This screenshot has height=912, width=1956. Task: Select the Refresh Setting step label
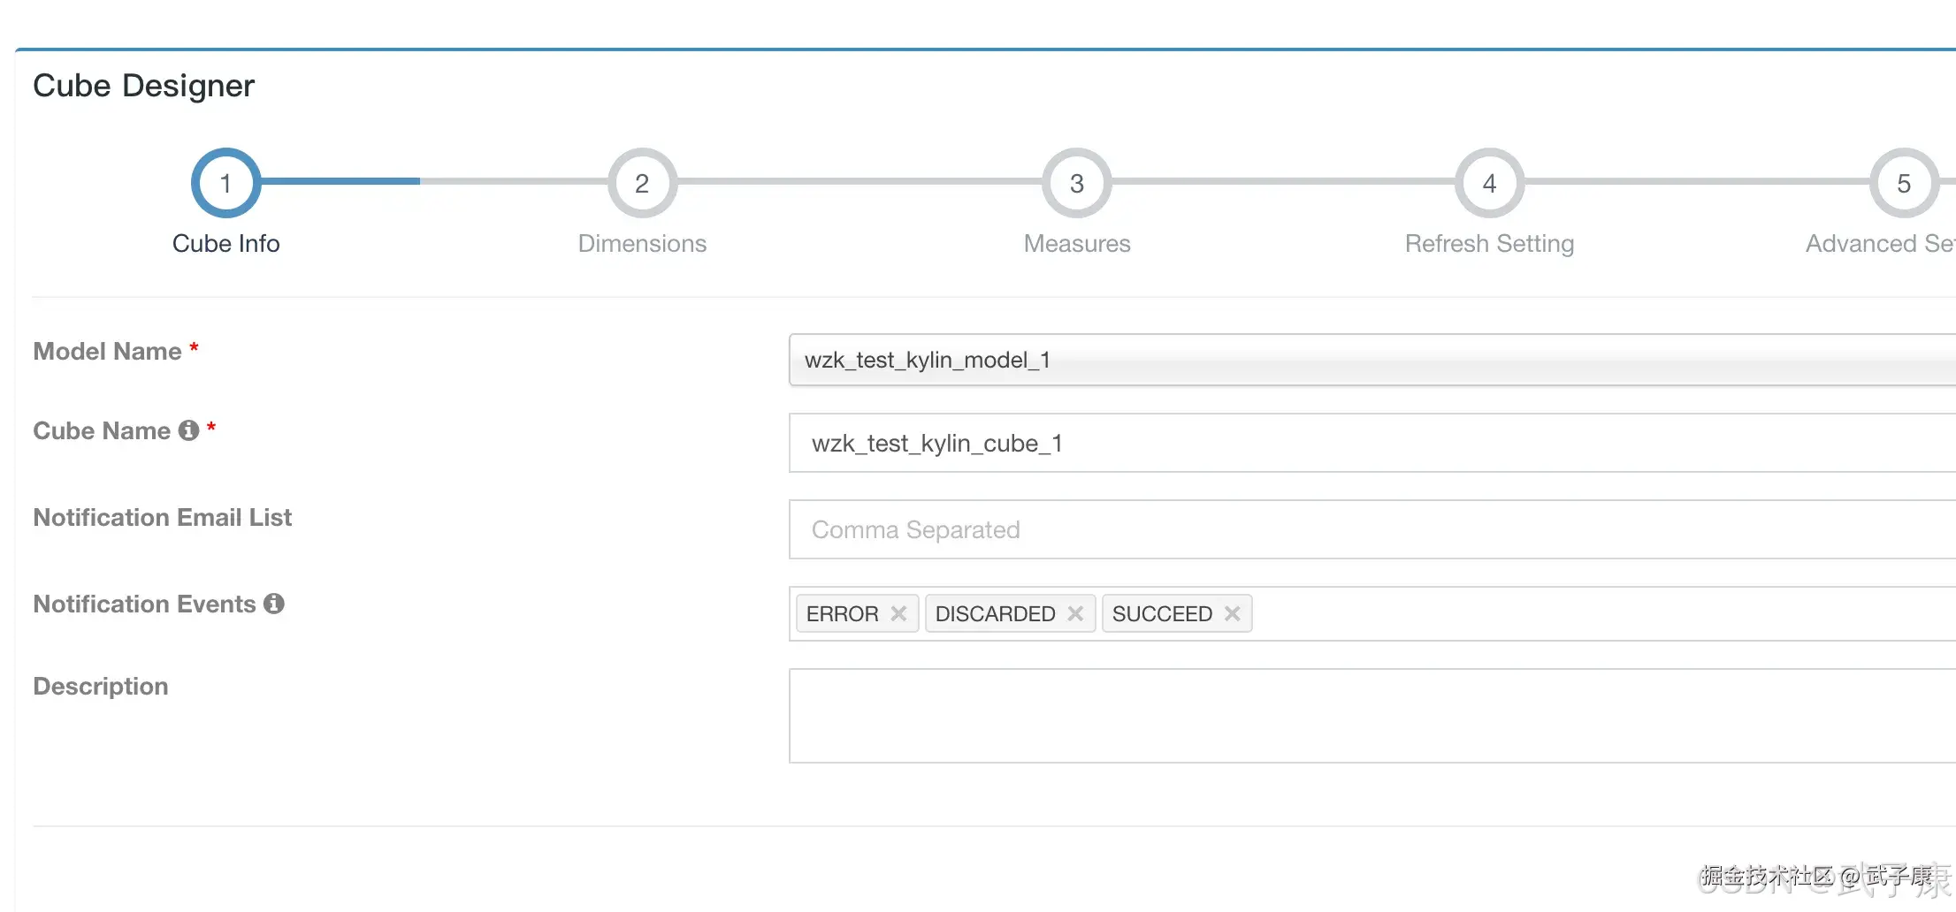(x=1489, y=244)
